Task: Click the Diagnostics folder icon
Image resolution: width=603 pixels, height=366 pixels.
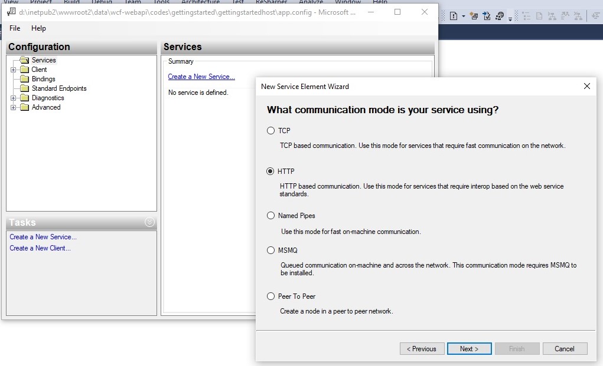Action: click(x=24, y=97)
